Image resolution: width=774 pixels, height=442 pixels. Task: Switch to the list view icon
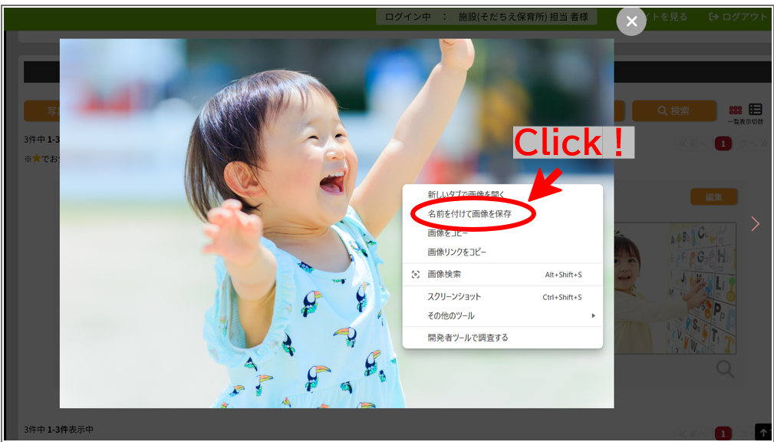click(756, 110)
